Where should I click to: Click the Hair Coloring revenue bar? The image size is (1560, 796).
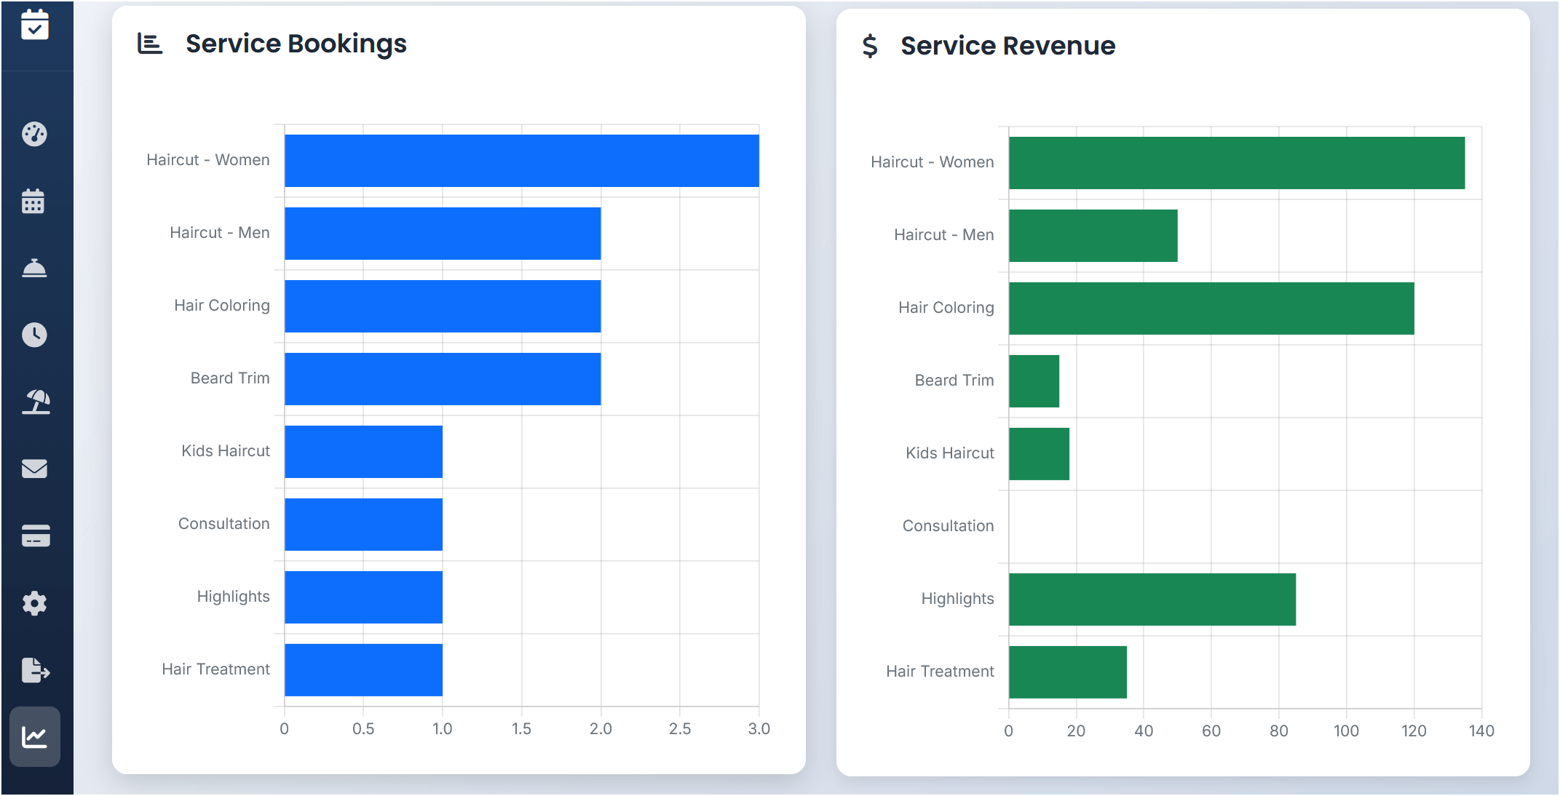[1211, 309]
